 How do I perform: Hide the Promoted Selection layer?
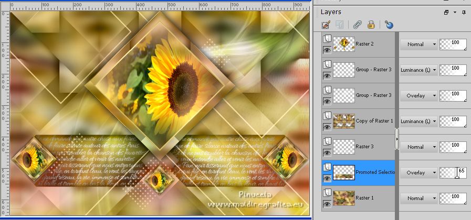click(327, 179)
